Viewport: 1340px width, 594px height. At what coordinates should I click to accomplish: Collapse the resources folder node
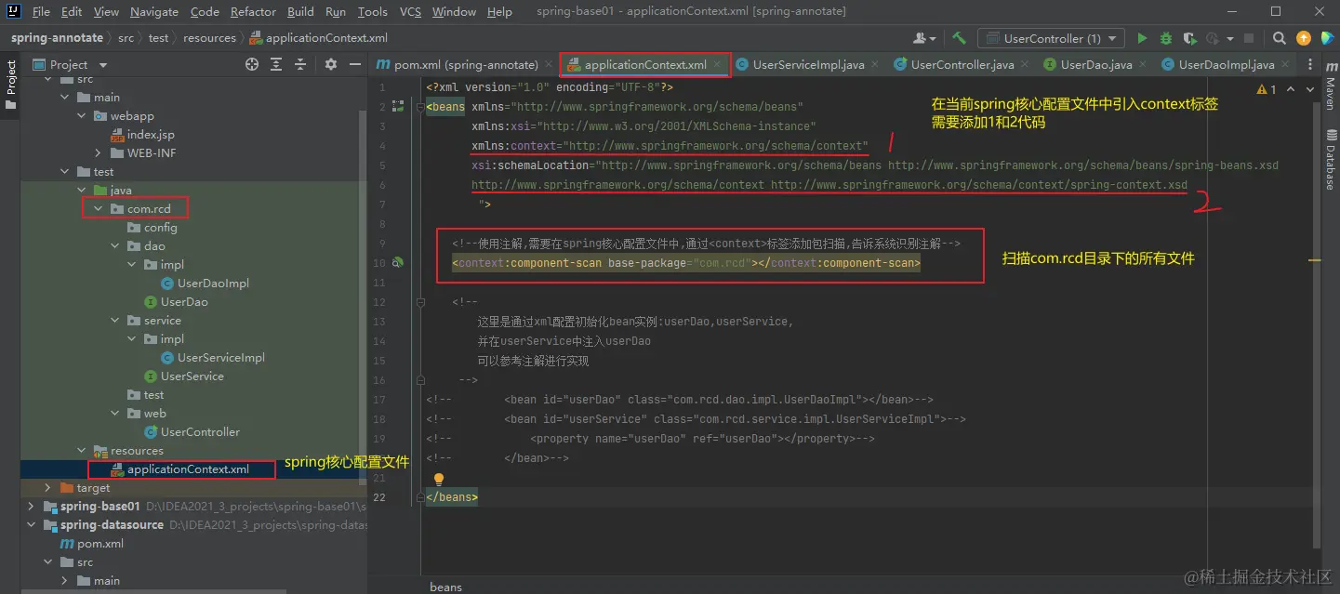click(x=83, y=451)
